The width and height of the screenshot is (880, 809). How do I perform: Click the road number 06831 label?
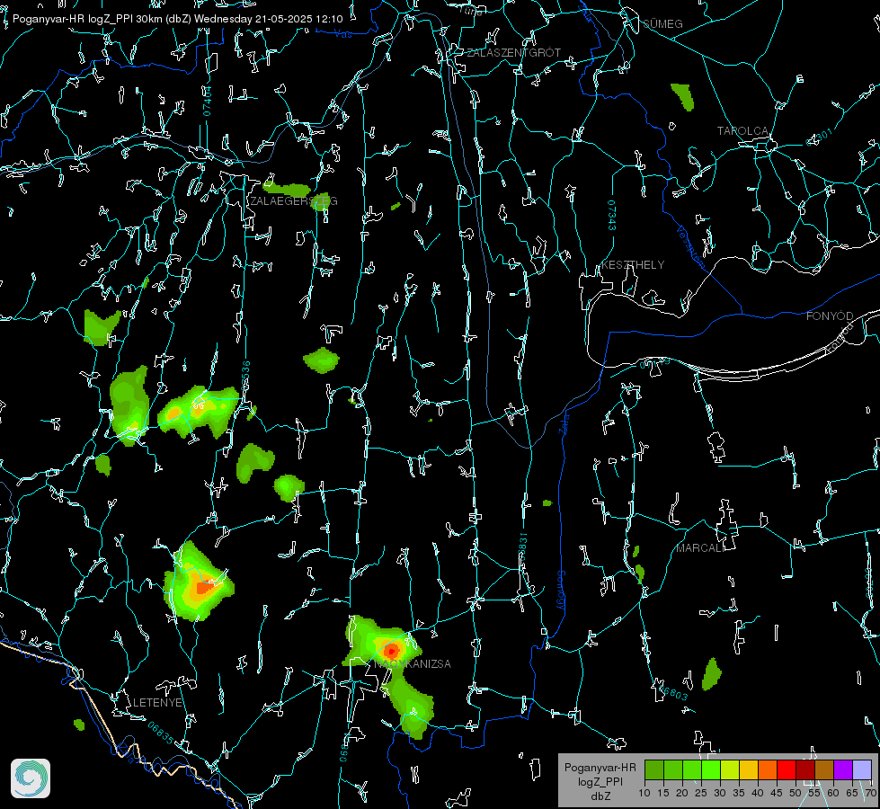(x=522, y=547)
